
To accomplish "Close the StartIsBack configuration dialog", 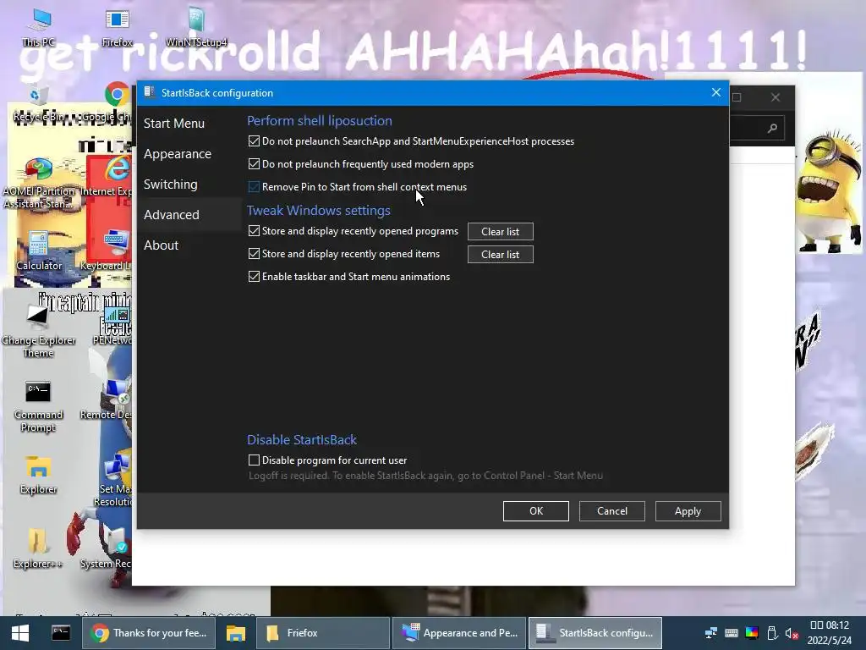I will click(715, 92).
